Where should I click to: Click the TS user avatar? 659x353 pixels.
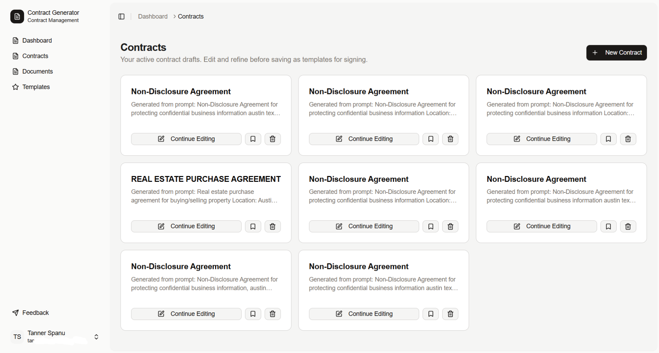tap(17, 337)
